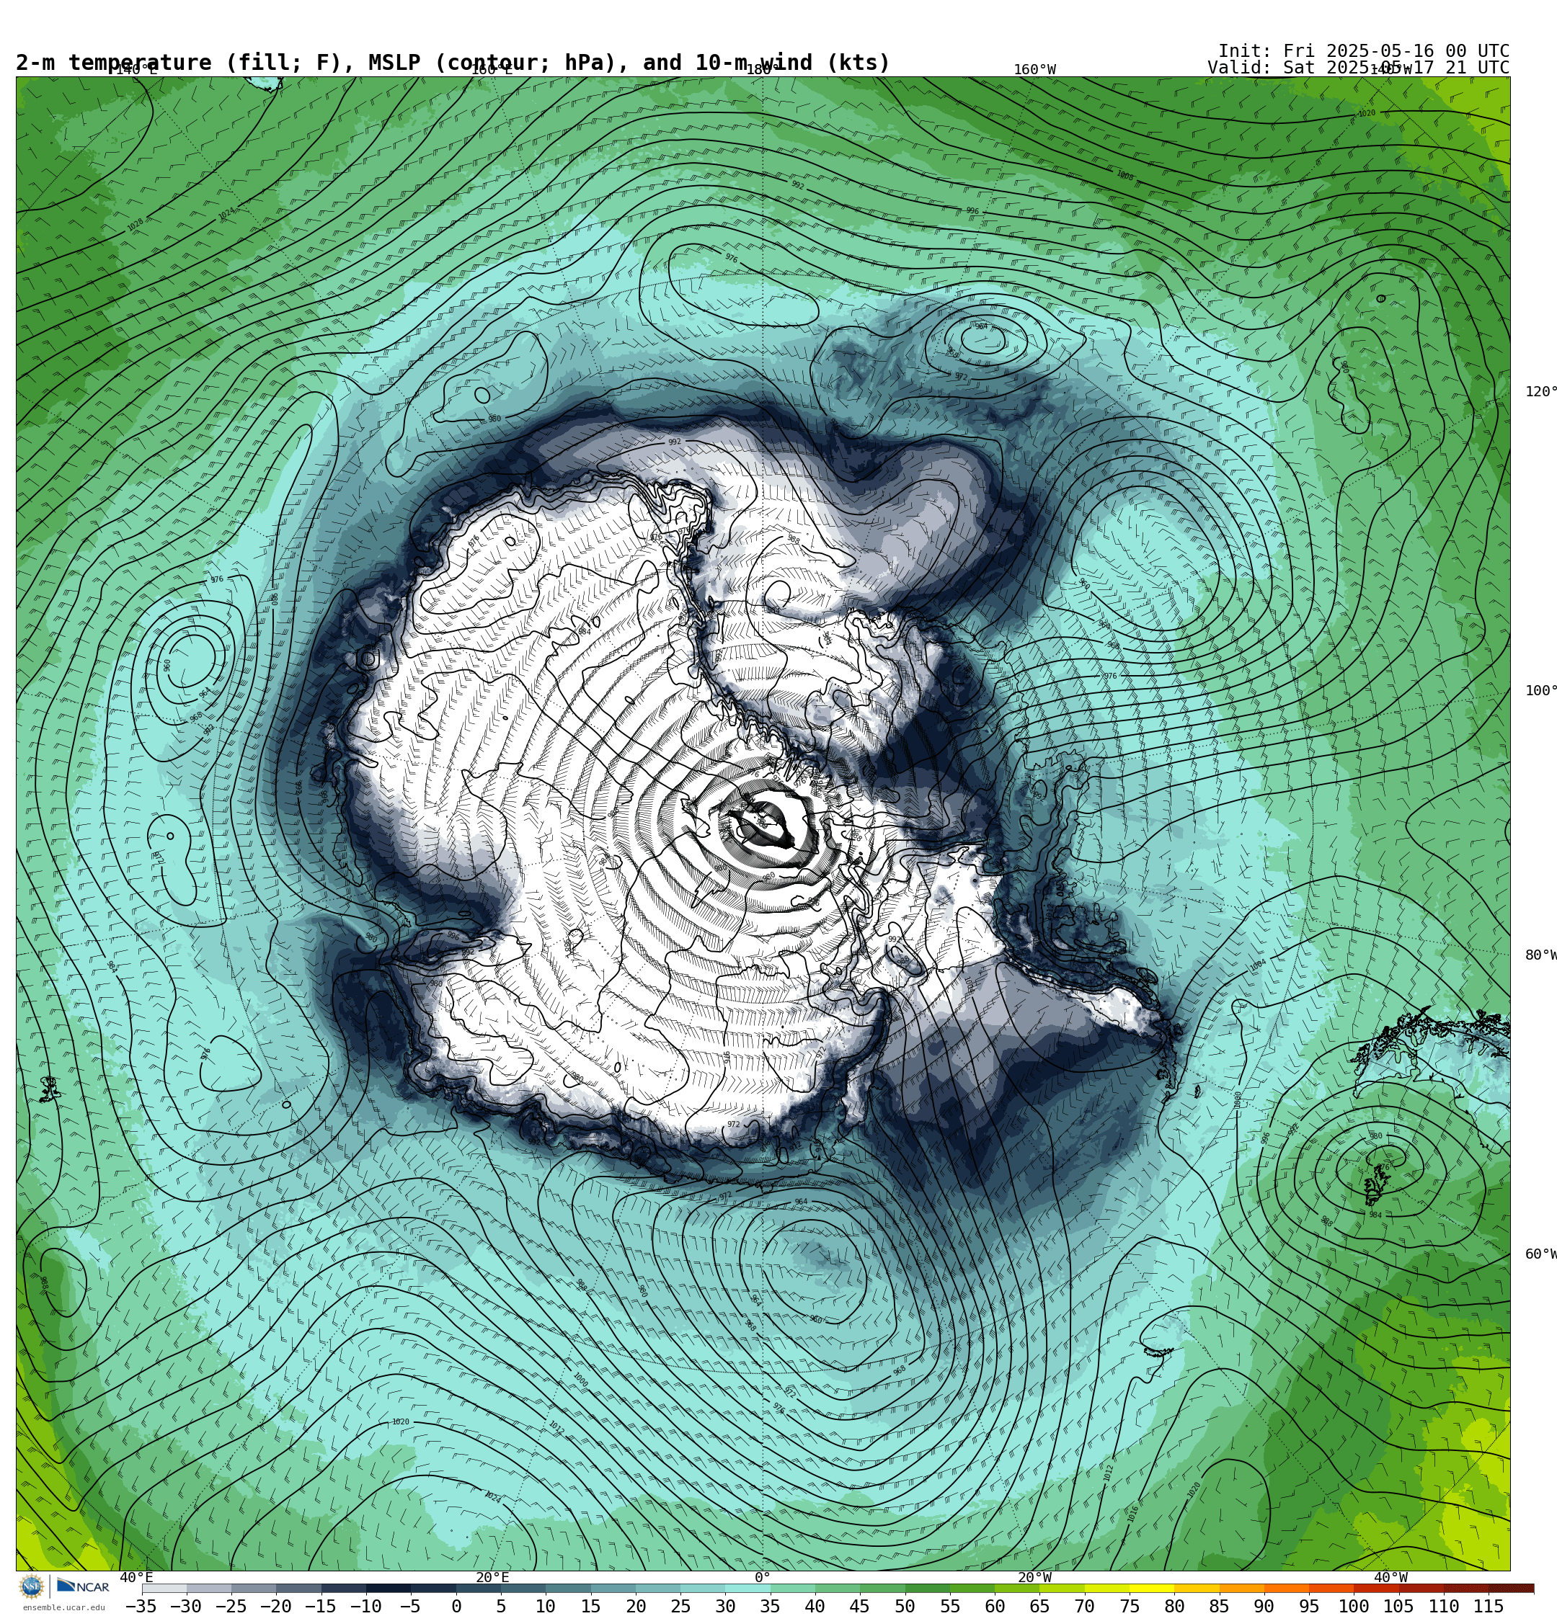Image resolution: width=1557 pixels, height=1616 pixels.
Task: Click the '996' isobar label at upper right
Action: (x=973, y=211)
